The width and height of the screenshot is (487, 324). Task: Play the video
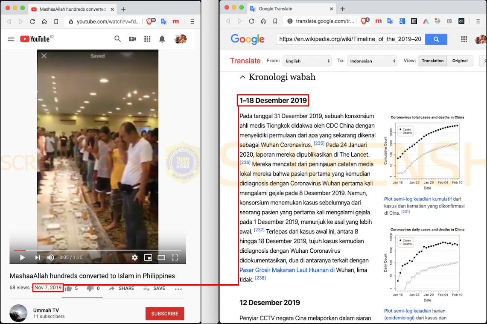click(x=22, y=257)
